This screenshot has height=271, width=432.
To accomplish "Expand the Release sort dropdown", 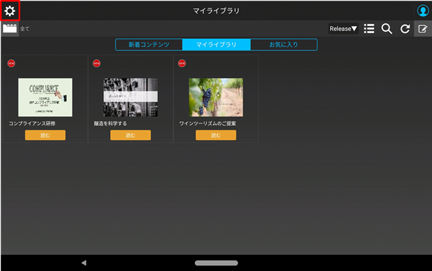I will coord(343,28).
